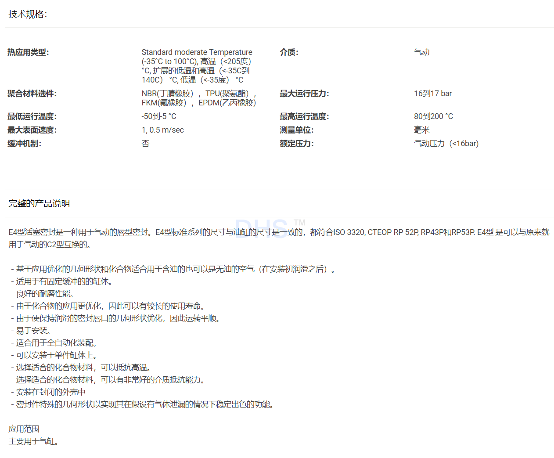554x458 pixels.
Task: Click the Standard moderate Temperature value text
Action: coord(197,52)
